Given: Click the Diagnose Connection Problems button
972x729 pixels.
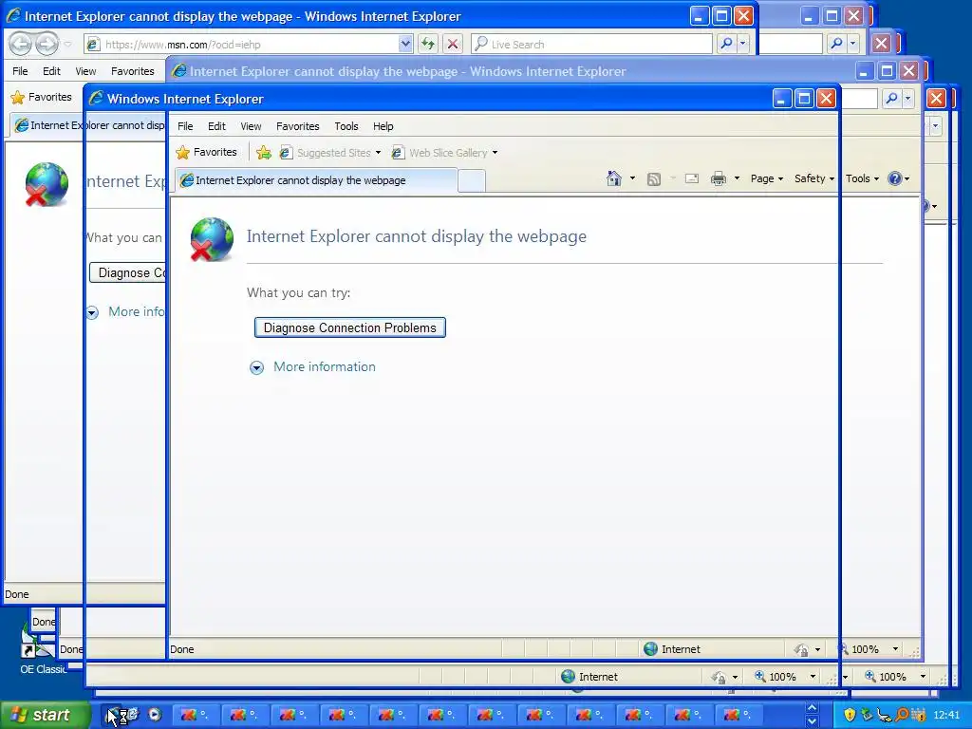Looking at the screenshot, I should click(349, 327).
